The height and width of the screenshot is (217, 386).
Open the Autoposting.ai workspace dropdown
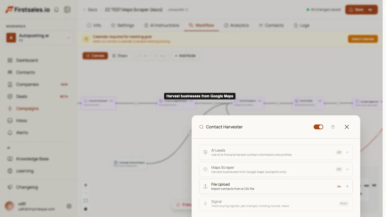[x=40, y=38]
